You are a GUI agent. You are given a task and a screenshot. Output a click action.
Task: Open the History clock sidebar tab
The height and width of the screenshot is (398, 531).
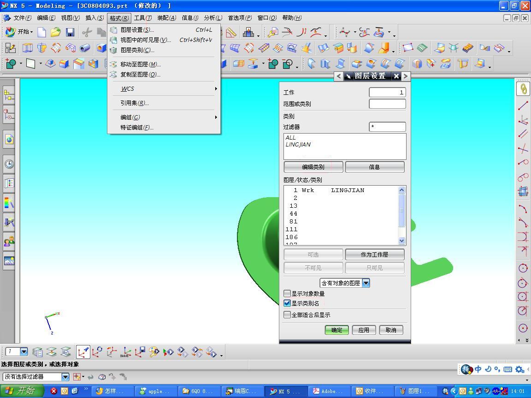point(9,164)
